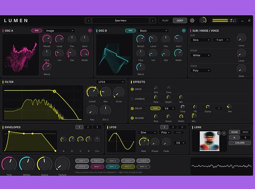Click the OSC A Level knob
Image resolution: width=255 pixels, height=189 pixels.
point(59,39)
